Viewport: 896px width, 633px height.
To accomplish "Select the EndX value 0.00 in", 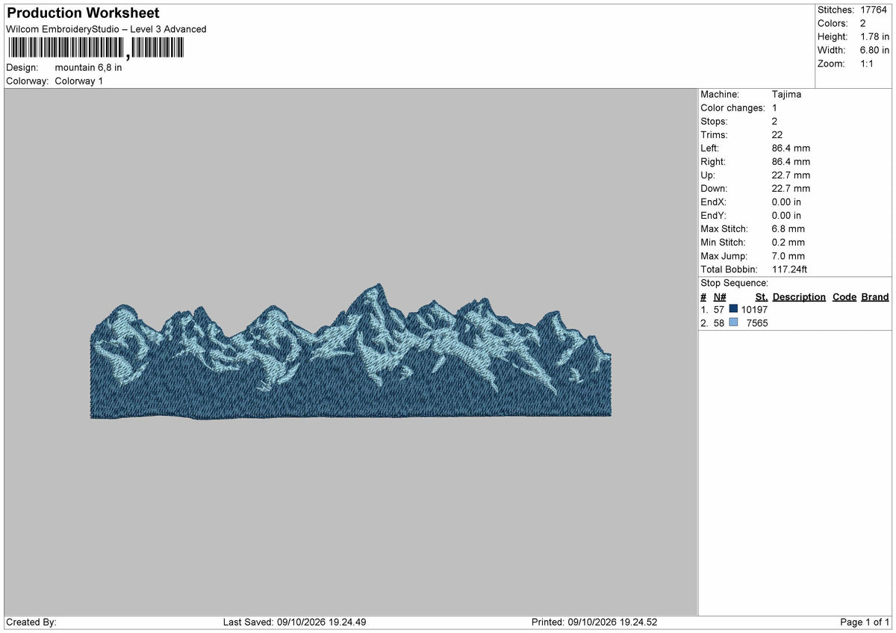I will coord(787,202).
